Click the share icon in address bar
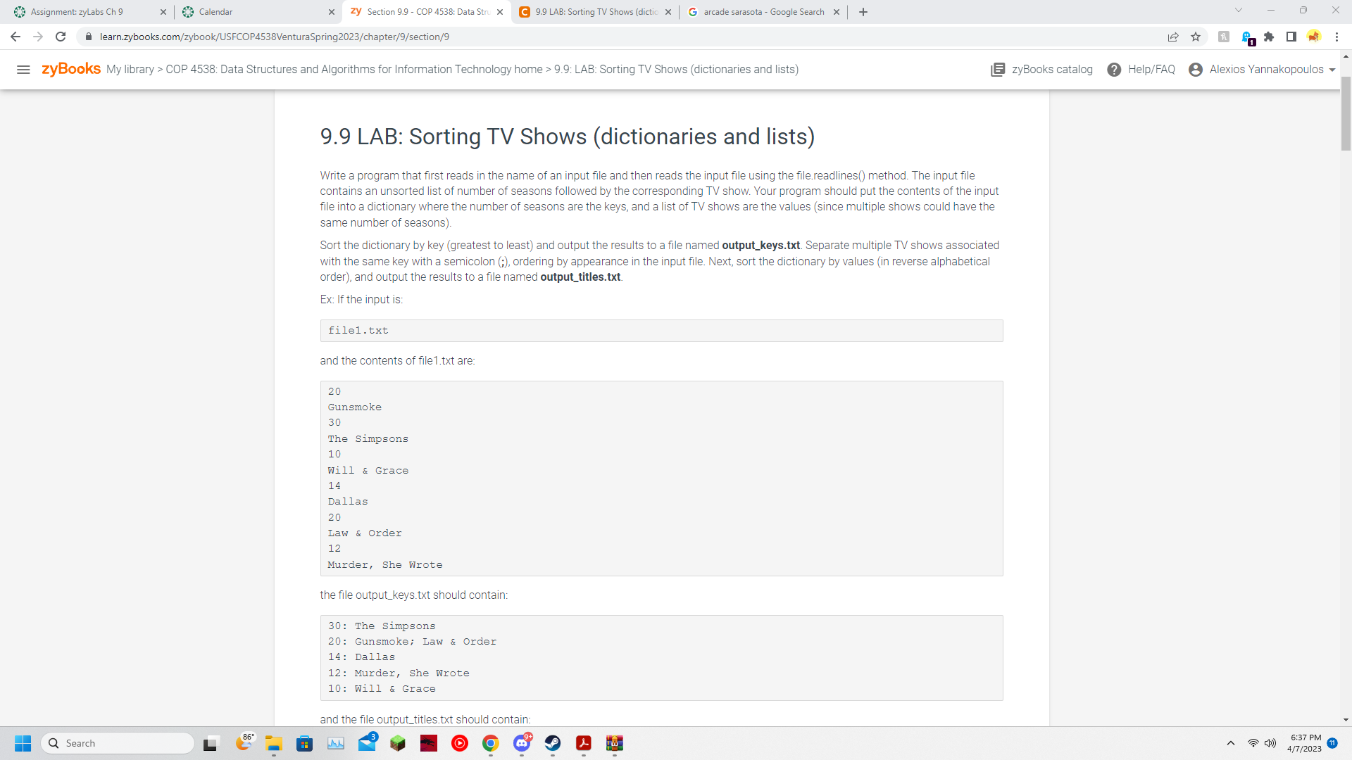1352x760 pixels. [1172, 37]
